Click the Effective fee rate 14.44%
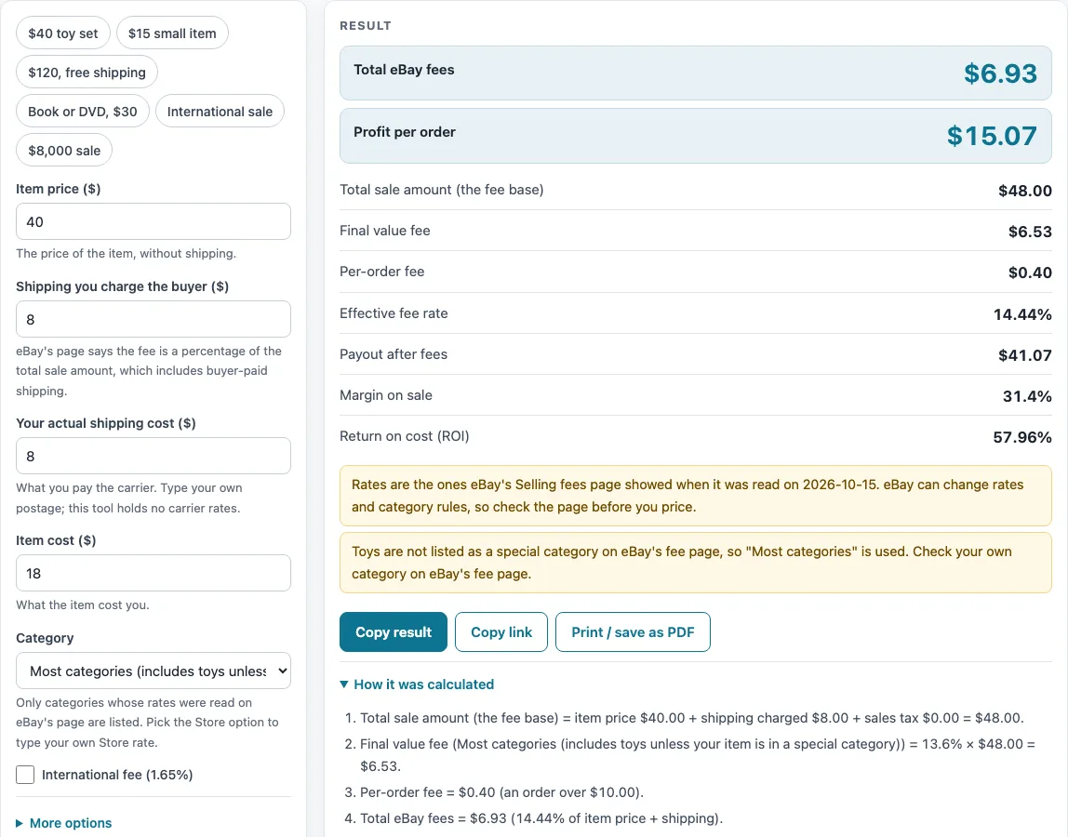Image resolution: width=1068 pixels, height=837 pixels. 1022,314
